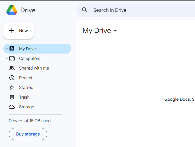Focus the Search in Drive field
Viewport: 195px width, 147px height.
pos(136,10)
